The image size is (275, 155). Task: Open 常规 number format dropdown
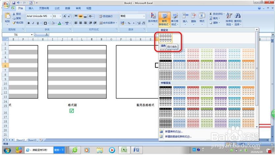[144, 16]
